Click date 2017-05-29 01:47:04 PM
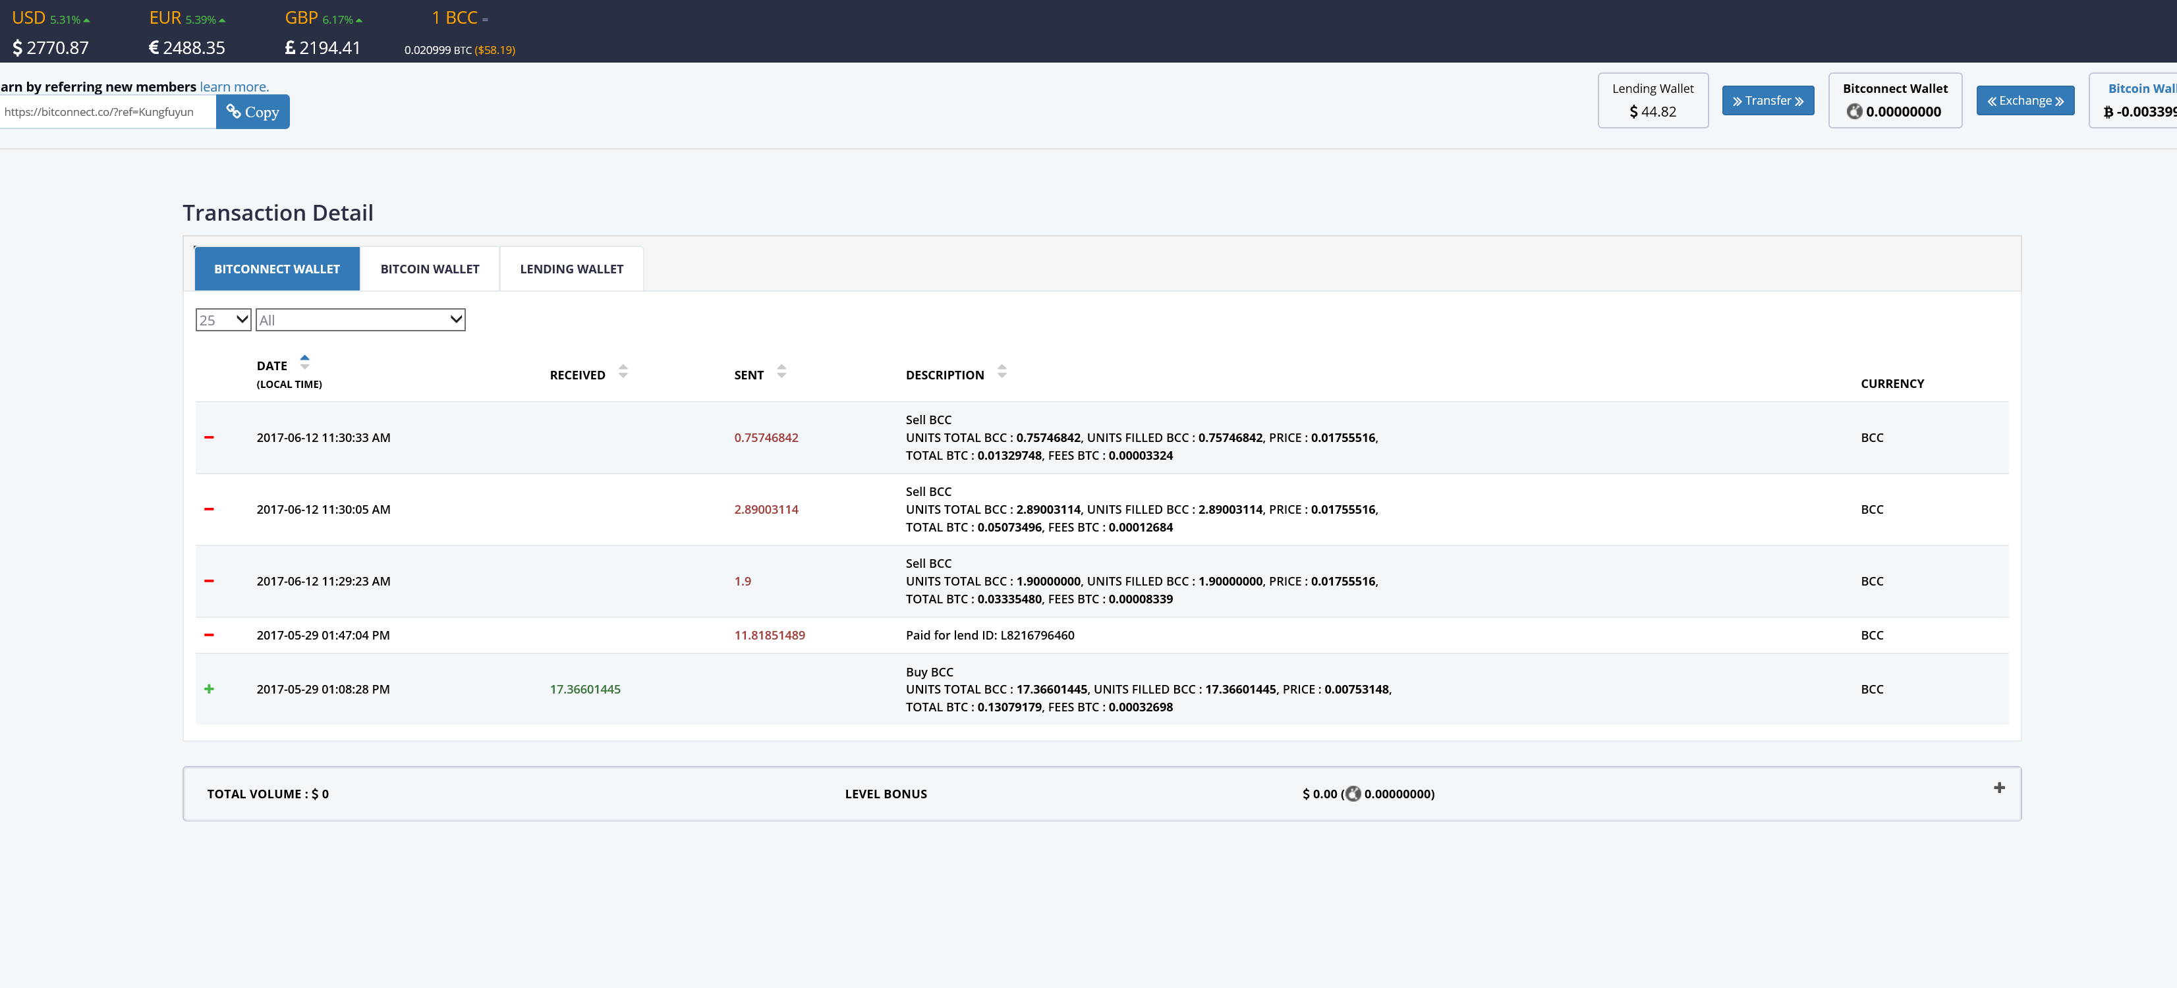Screen dimensions: 2177x988 [323, 636]
